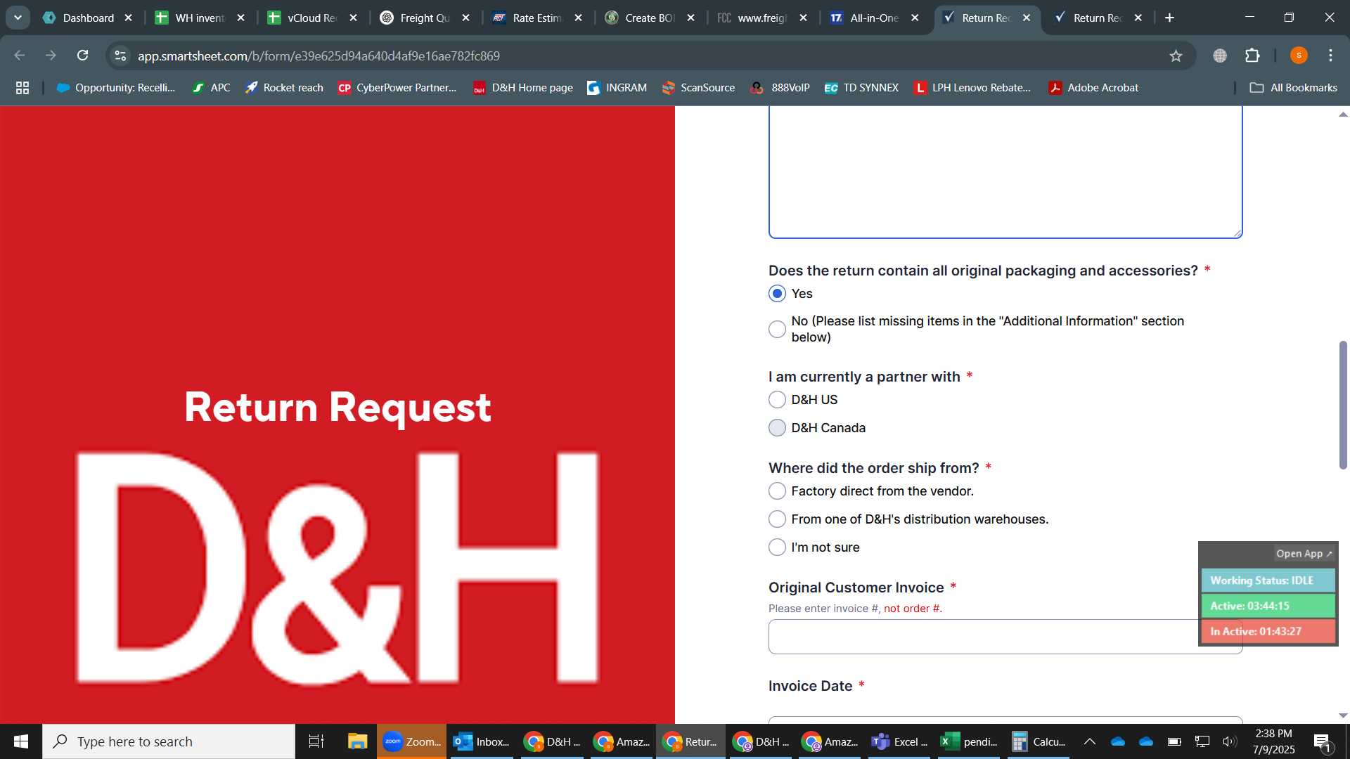The width and height of the screenshot is (1350, 759).
Task: Click the page vertical scrollbar thumb
Action: (1343, 405)
